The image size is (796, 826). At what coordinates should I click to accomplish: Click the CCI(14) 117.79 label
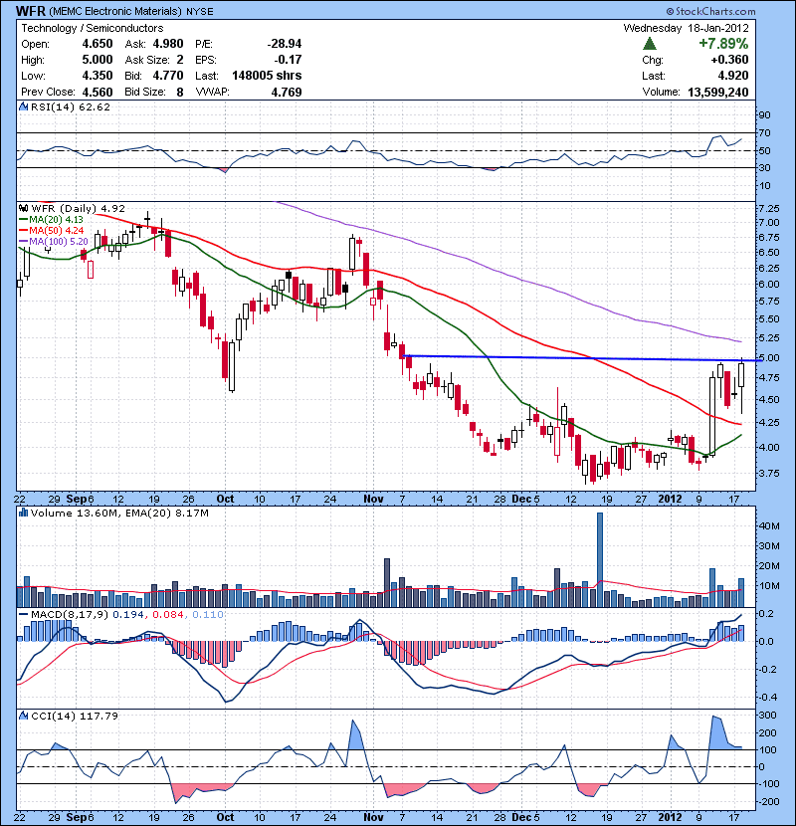[x=75, y=716]
